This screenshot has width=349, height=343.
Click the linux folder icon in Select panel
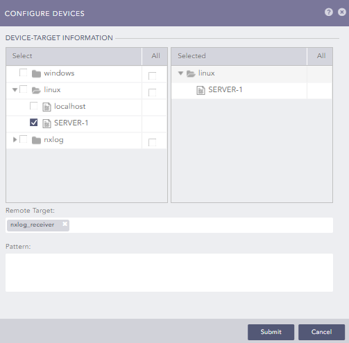click(x=36, y=90)
